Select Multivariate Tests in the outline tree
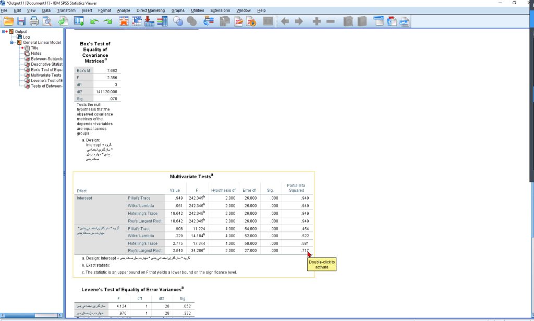The height and width of the screenshot is (321, 534). 46,75
